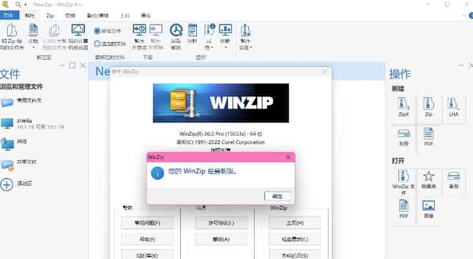Click the WinZip banner logo image
The height and width of the screenshot is (259, 473).
click(x=221, y=103)
